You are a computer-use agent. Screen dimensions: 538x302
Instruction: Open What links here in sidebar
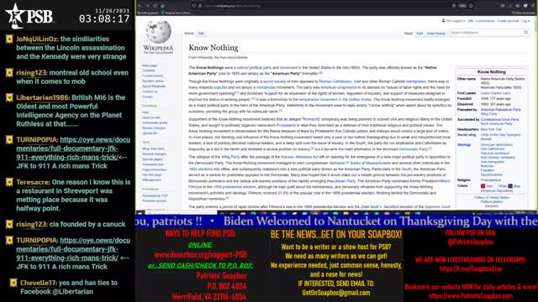tap(153, 148)
